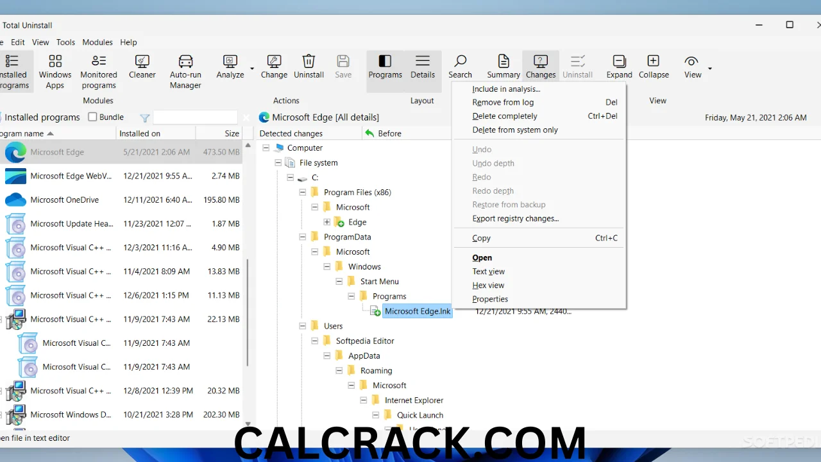Sort by Size column header
The image size is (821, 462).
219,133
